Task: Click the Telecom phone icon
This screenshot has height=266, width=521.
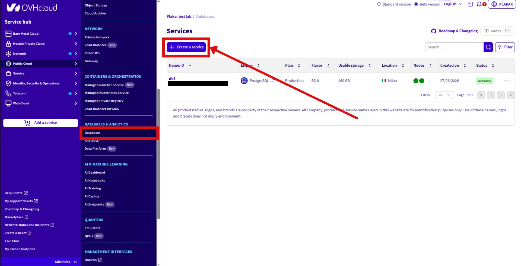Action: pyautogui.click(x=8, y=93)
